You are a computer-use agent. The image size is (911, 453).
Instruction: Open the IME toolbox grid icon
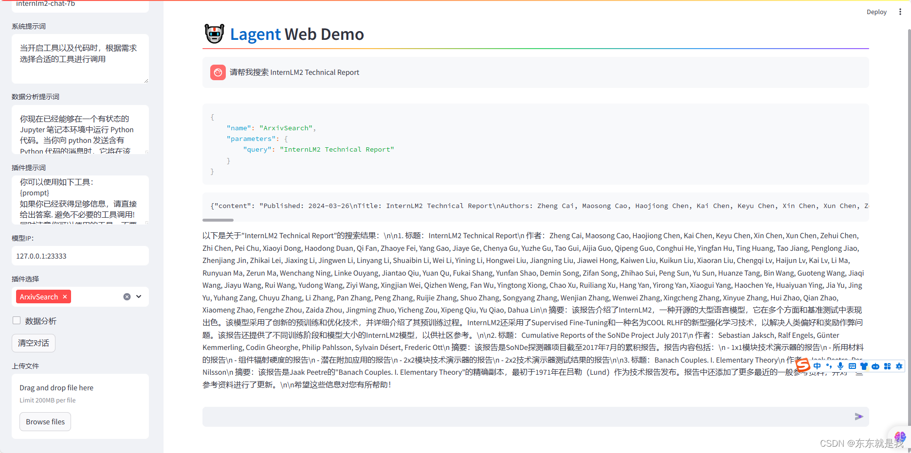(x=887, y=366)
